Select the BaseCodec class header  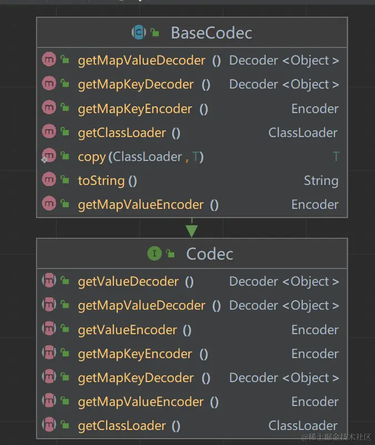pos(192,33)
